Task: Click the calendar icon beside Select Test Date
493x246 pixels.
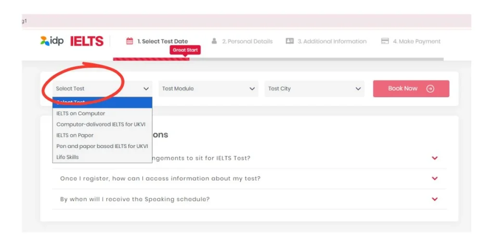Action: (130, 41)
